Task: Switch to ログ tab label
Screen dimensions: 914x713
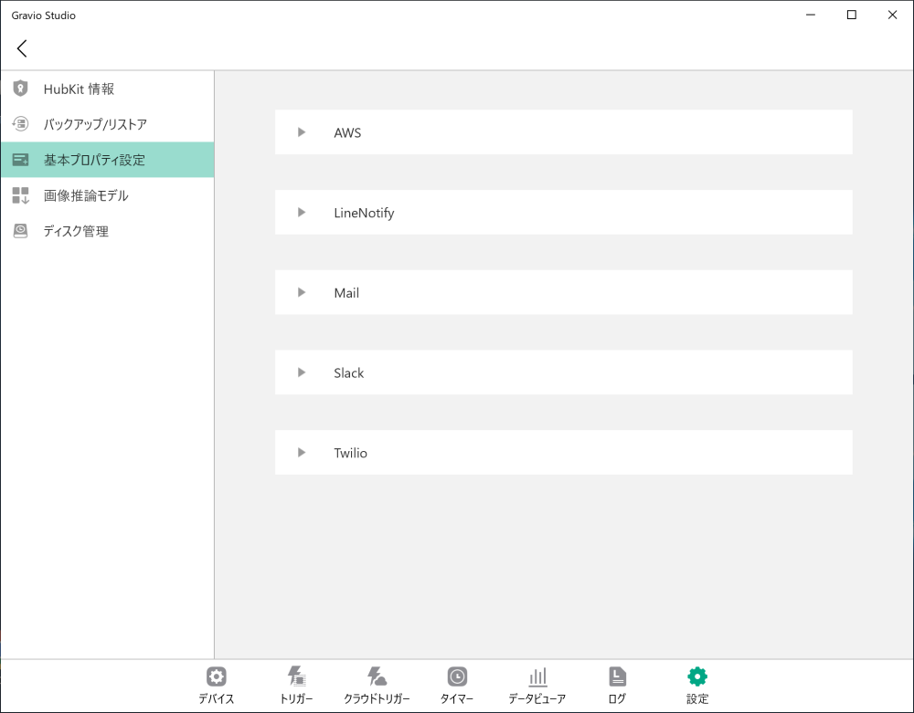Action: point(617,698)
